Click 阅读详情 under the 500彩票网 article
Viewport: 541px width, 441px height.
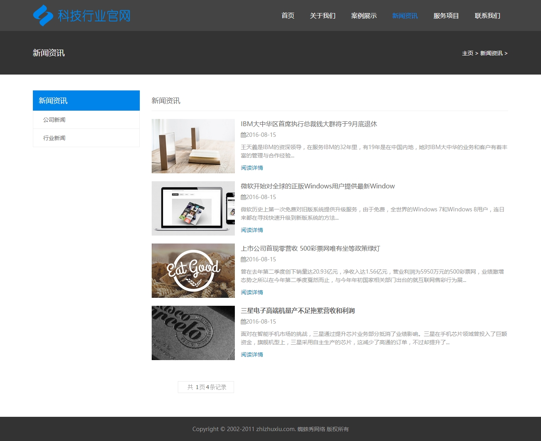pos(252,292)
